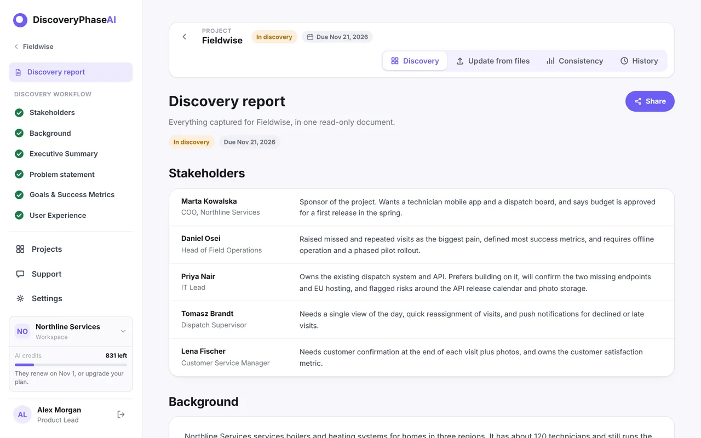Click the calendar icon in the due date chip

coord(310,37)
